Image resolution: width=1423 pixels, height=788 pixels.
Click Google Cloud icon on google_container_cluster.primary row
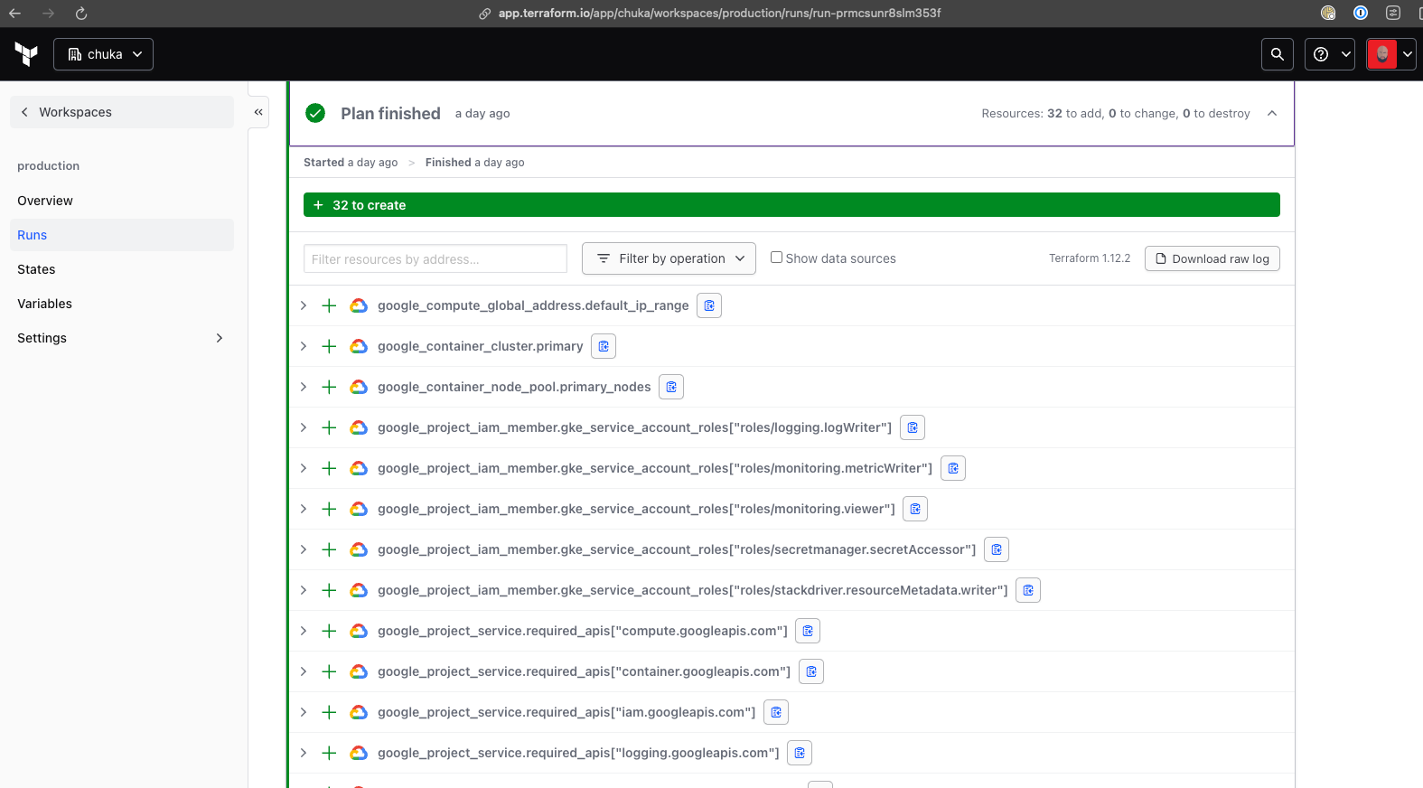click(x=359, y=346)
